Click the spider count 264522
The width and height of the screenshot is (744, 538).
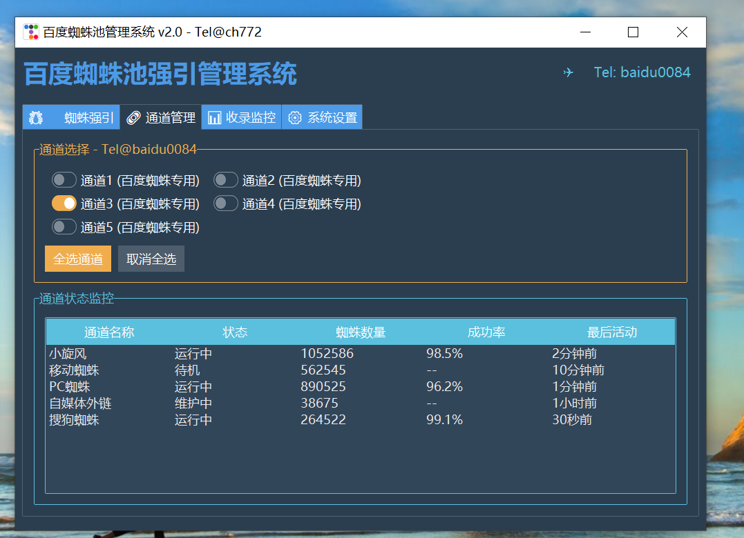(323, 420)
